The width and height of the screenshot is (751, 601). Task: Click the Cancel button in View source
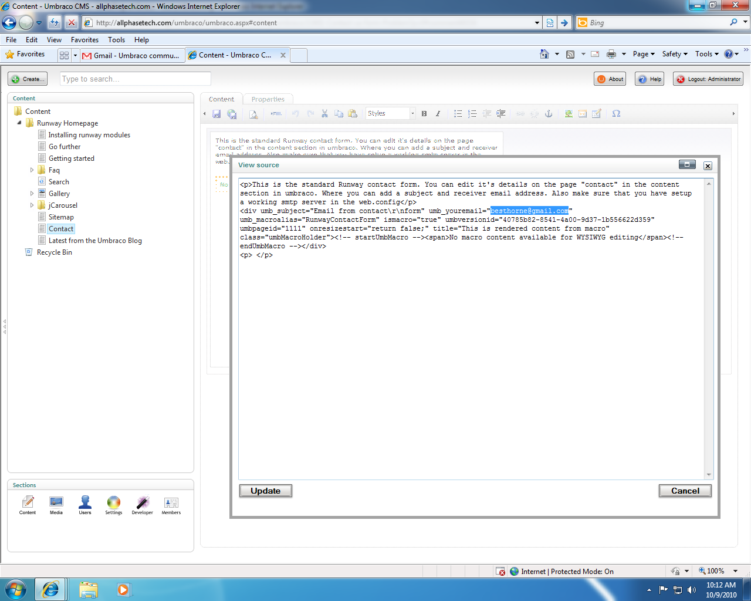(x=685, y=491)
